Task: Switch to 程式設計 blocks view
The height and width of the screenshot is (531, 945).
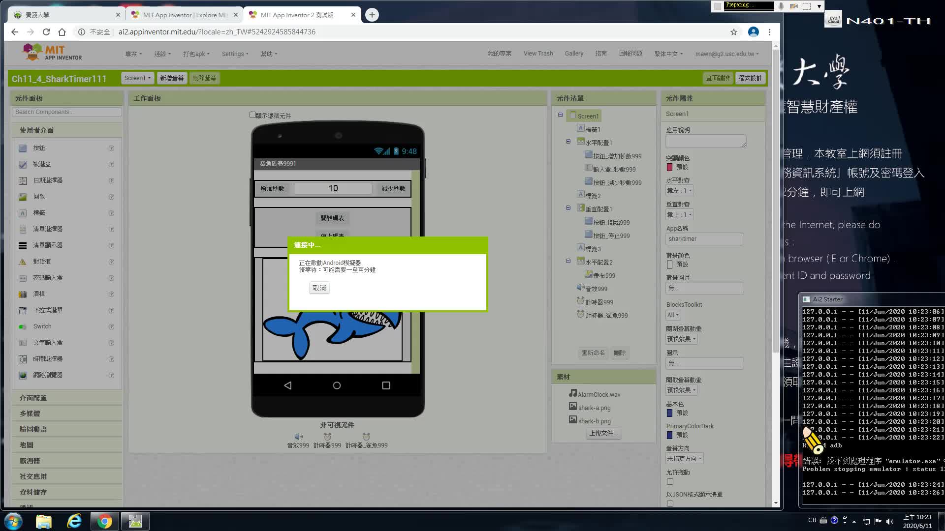Action: click(750, 78)
